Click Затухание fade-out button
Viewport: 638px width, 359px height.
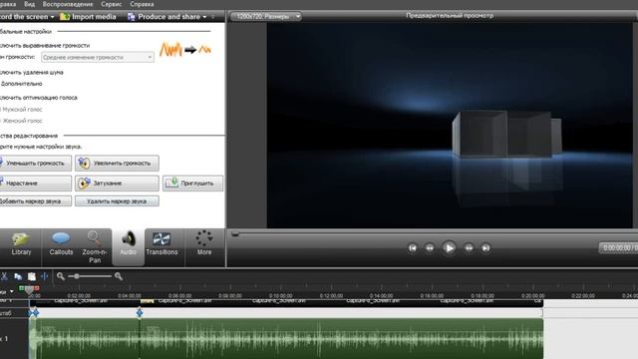pyautogui.click(x=117, y=183)
